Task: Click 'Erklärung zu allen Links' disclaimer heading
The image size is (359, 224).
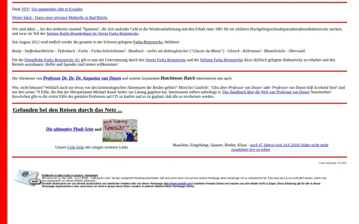Action: click(70, 175)
